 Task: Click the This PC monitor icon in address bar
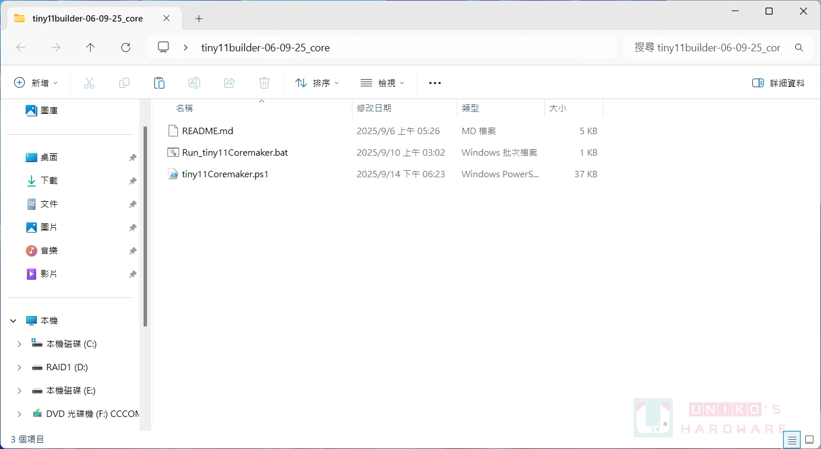[164, 47]
